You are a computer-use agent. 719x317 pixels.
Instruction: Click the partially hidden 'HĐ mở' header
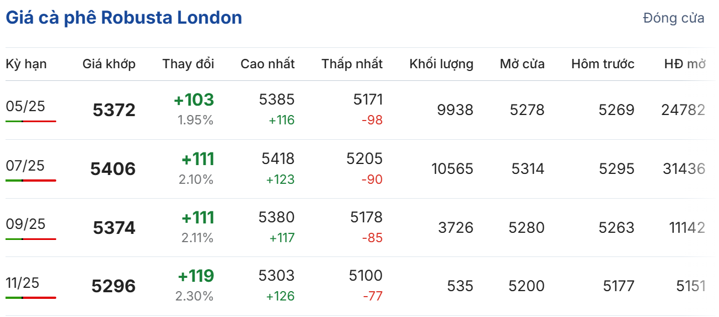[x=685, y=64]
